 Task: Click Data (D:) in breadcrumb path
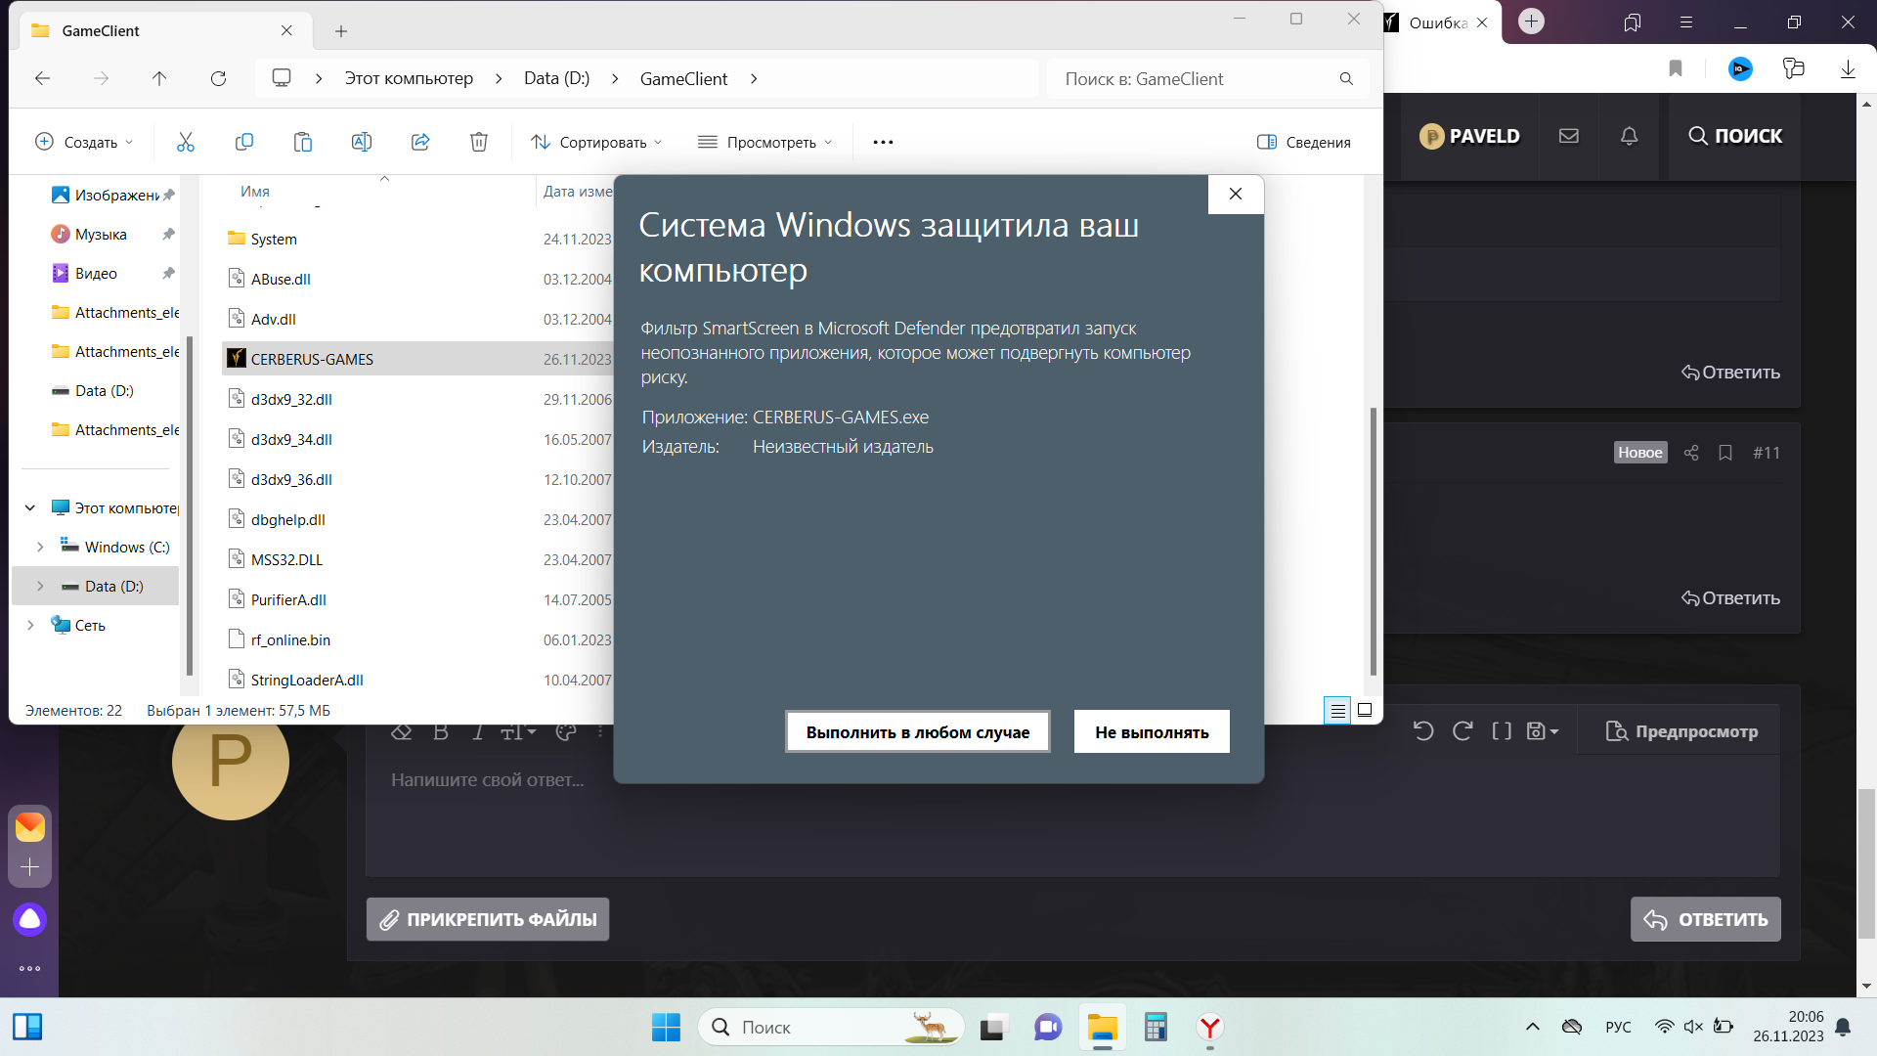pyautogui.click(x=556, y=78)
